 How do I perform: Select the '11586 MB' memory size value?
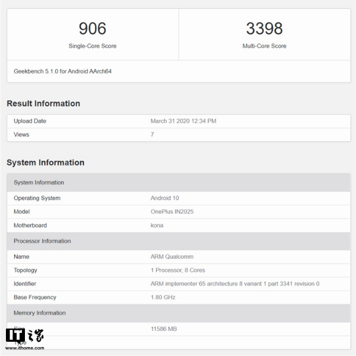click(164, 329)
